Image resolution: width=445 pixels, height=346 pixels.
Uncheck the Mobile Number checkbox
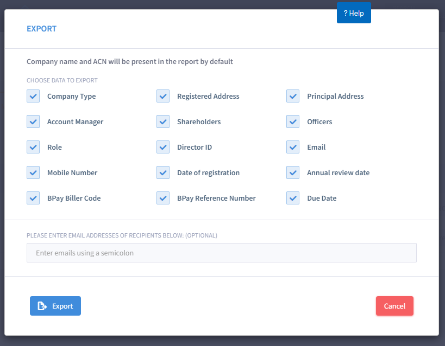pyautogui.click(x=33, y=172)
